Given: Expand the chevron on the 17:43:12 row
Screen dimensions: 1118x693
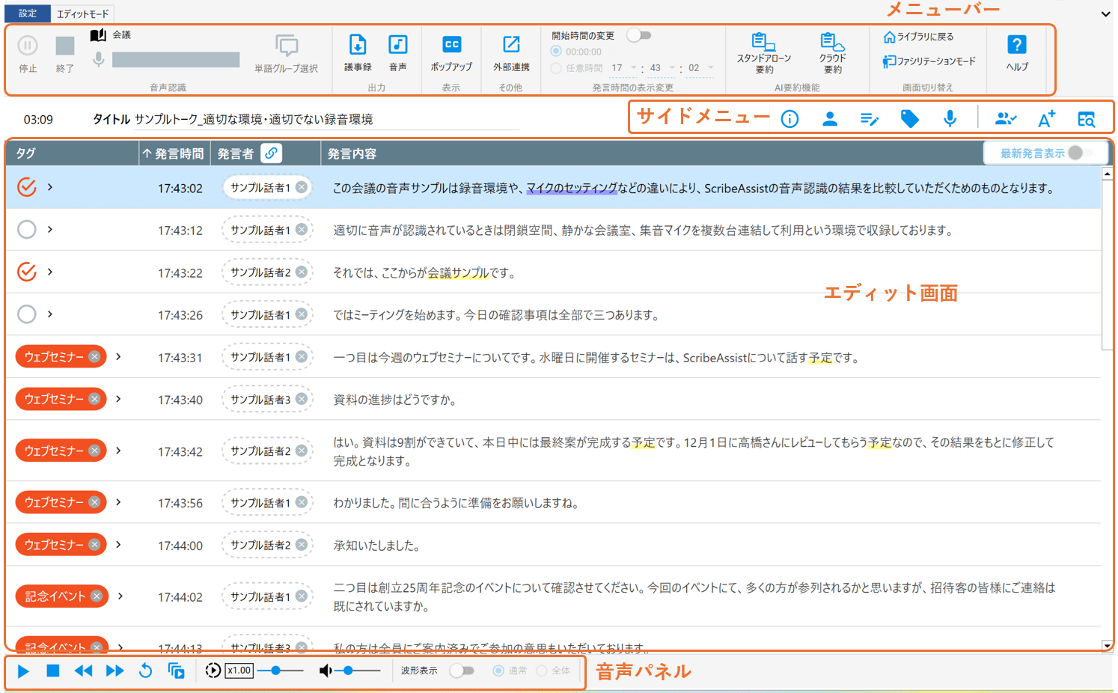Looking at the screenshot, I should [50, 230].
